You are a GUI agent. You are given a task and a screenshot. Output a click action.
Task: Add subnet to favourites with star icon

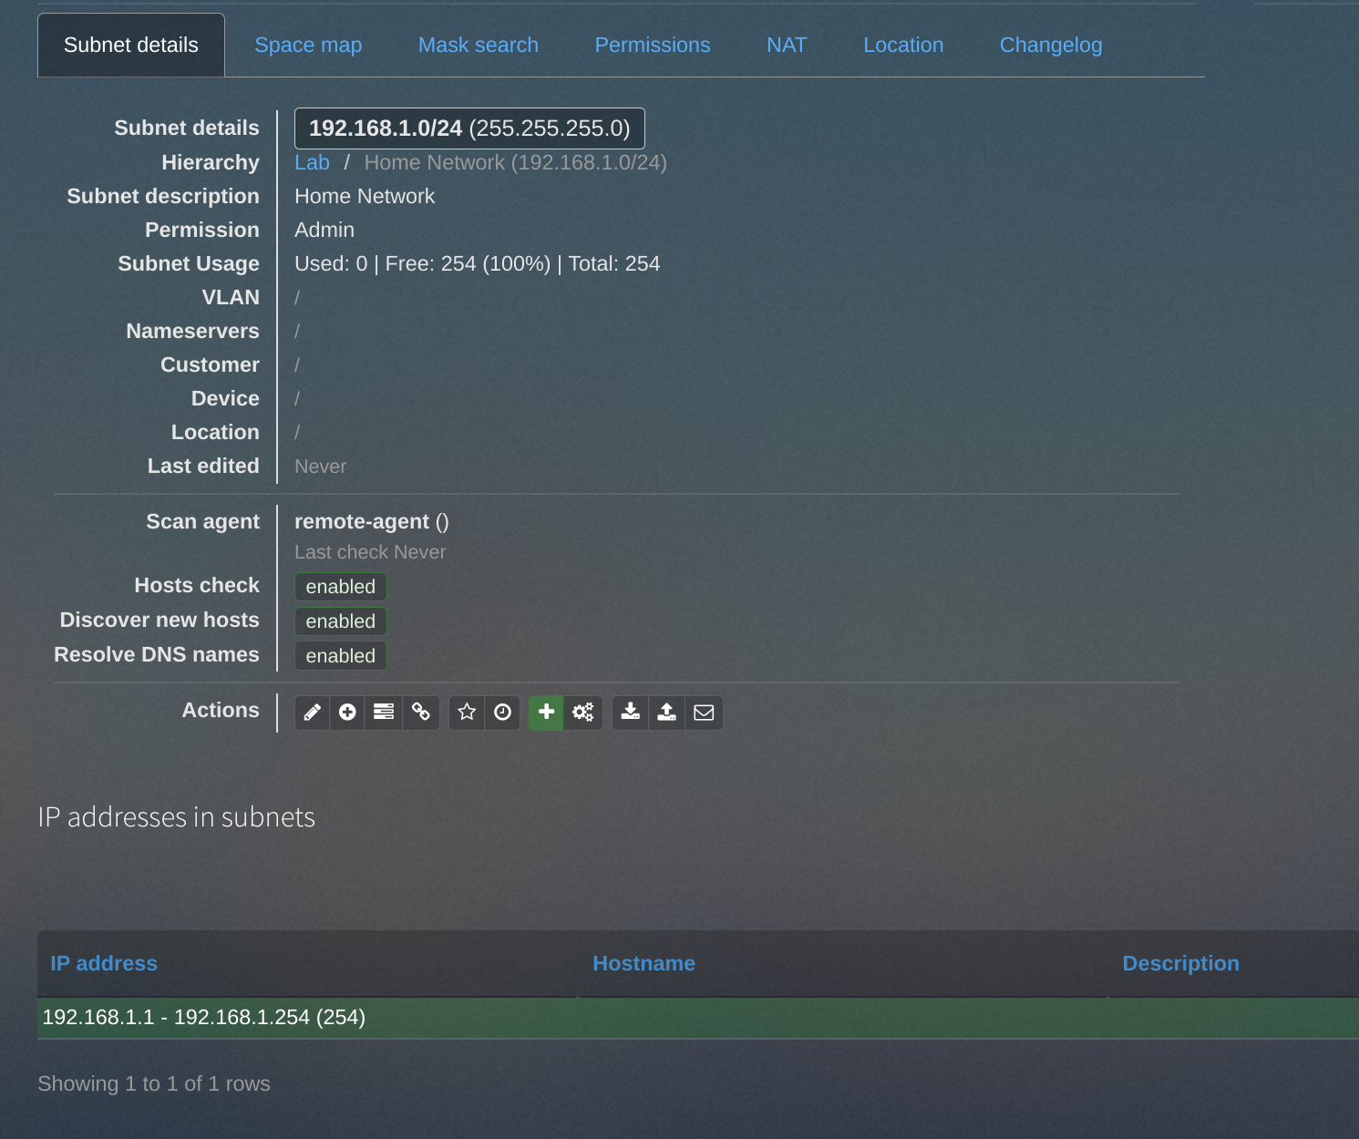click(467, 713)
